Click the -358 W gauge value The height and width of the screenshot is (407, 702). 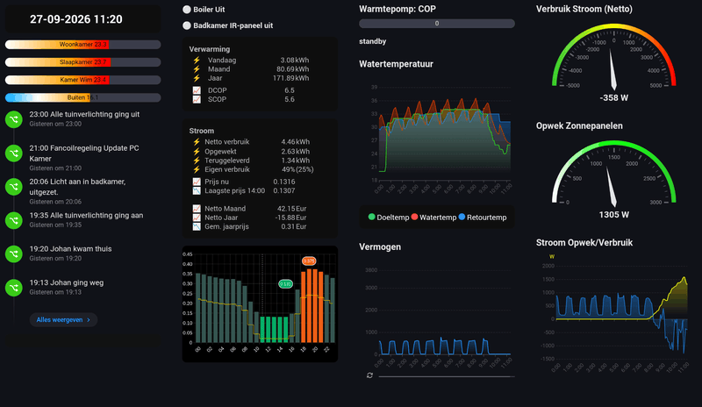click(x=613, y=97)
